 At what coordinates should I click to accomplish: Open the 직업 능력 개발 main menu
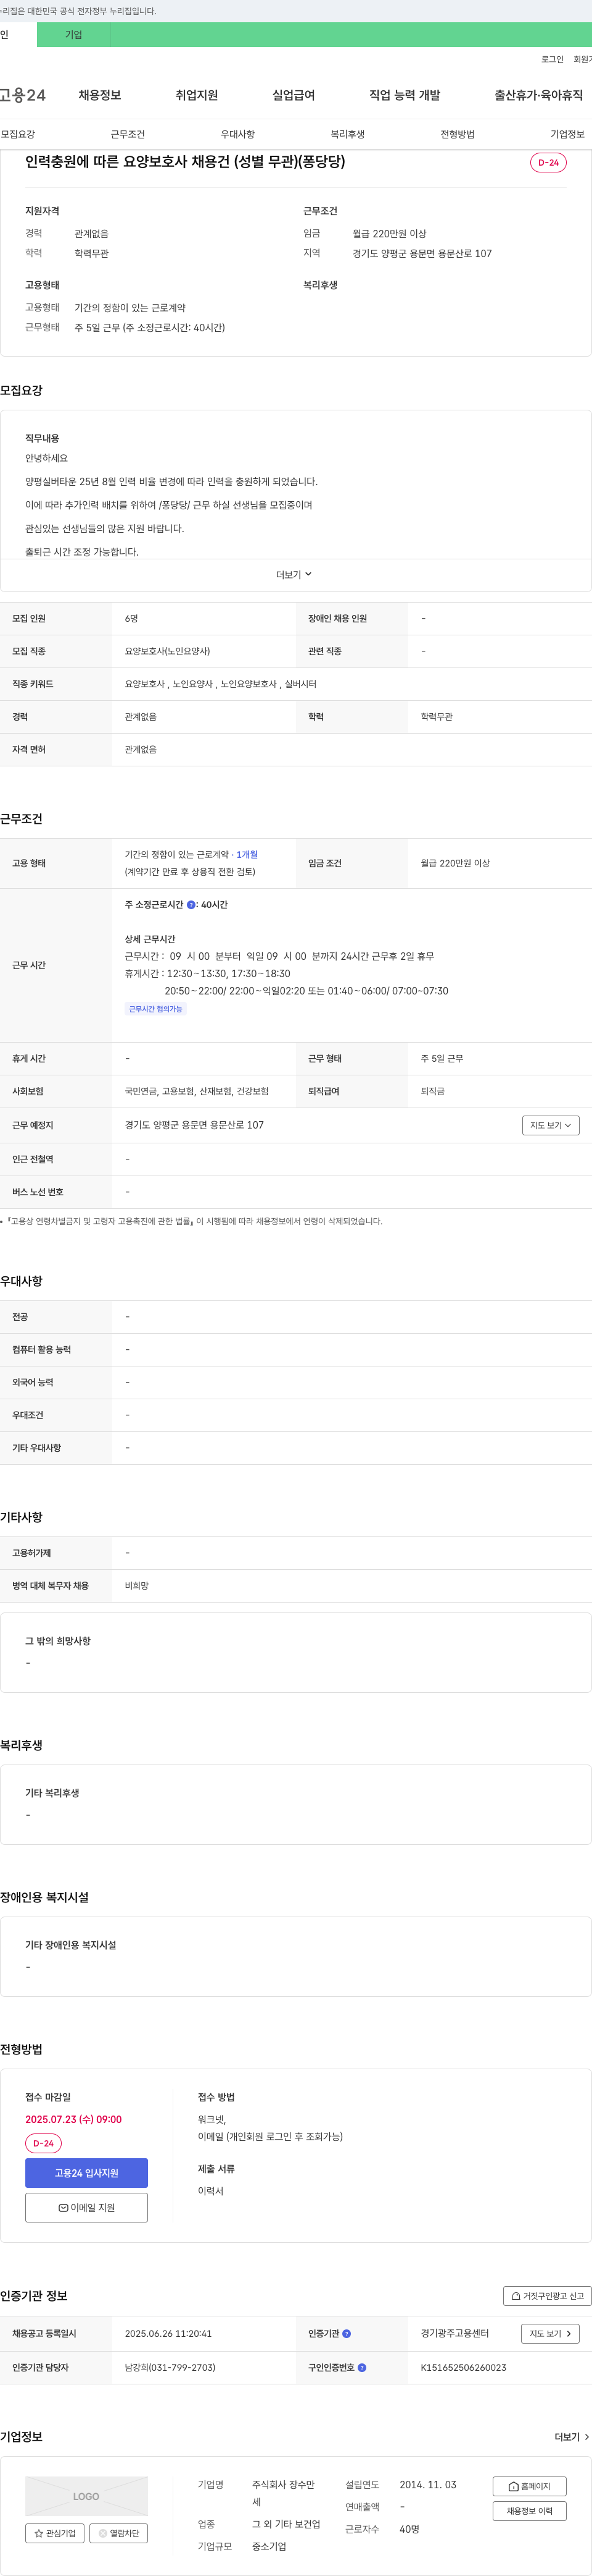pyautogui.click(x=405, y=95)
